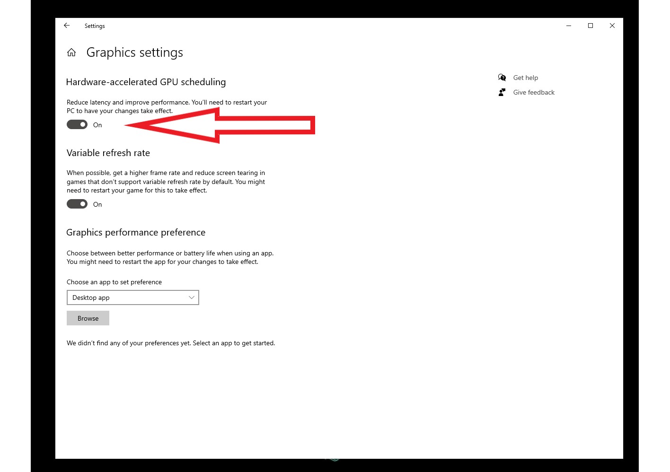Open the Get help link
Screen dimensions: 670x472
coord(525,78)
